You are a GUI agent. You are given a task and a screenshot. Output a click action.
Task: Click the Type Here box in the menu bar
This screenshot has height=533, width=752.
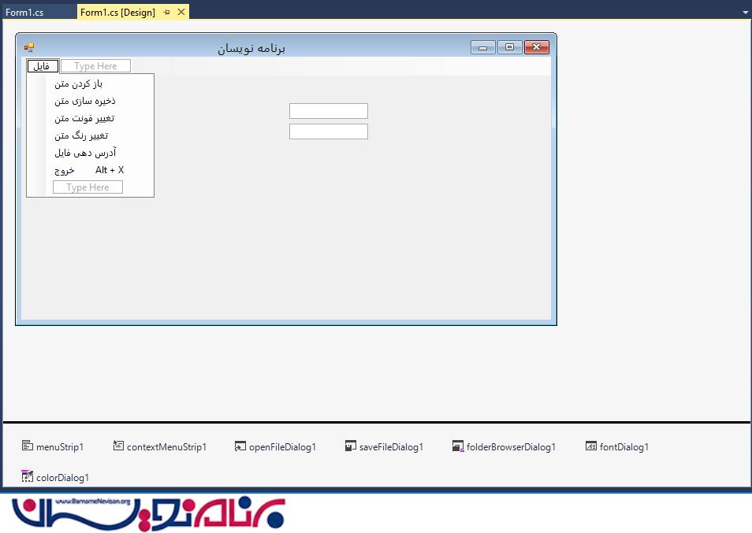pos(95,66)
